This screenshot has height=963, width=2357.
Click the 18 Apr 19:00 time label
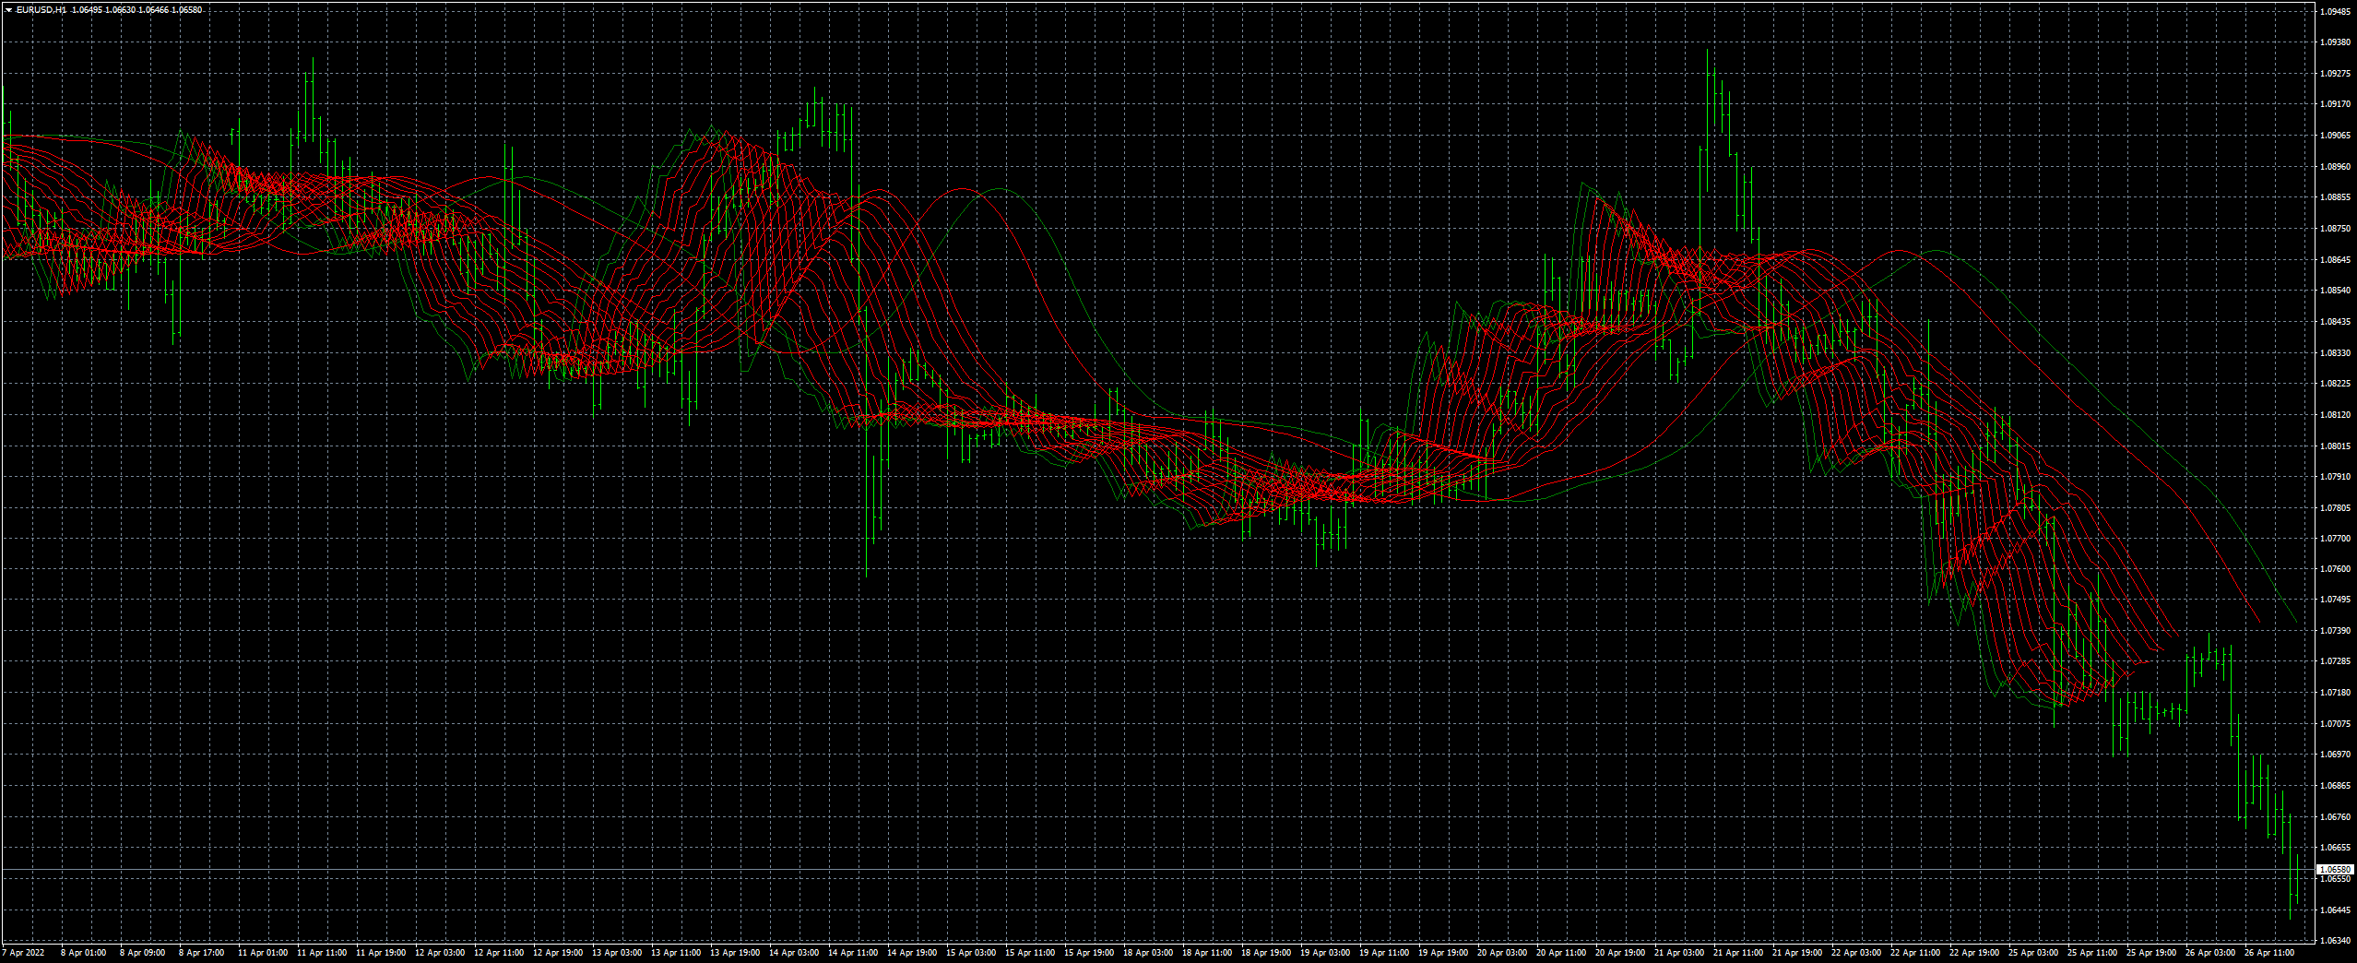tap(1266, 953)
